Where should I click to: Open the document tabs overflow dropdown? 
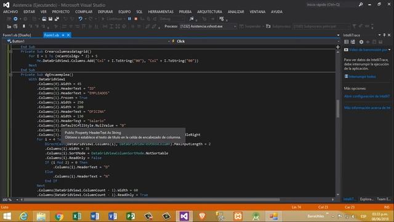pyautogui.click(x=338, y=35)
